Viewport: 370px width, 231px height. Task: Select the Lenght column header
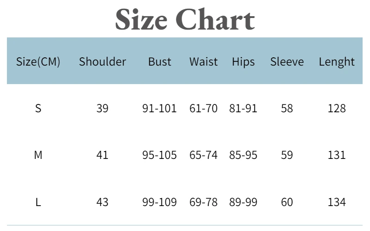coord(337,62)
